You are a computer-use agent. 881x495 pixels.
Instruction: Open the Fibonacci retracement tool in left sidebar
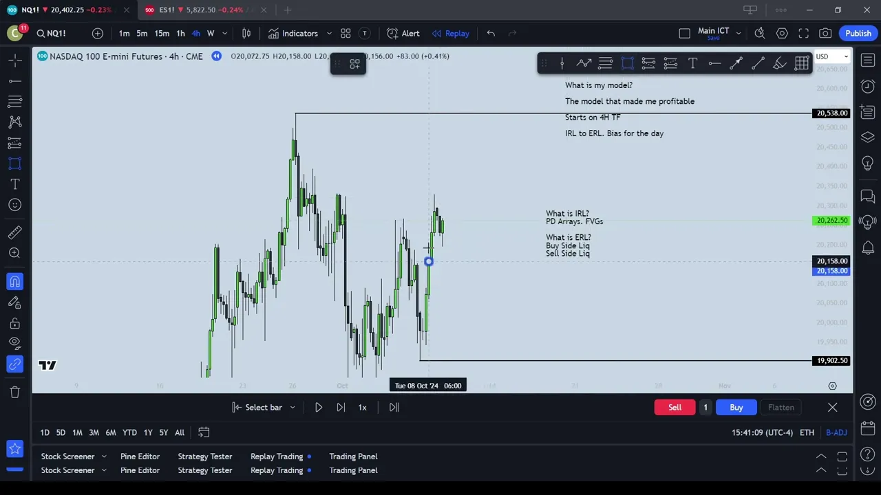pos(14,102)
